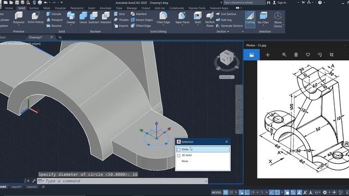
Task: Favorite heart icon in Photos window
Action: (308, 54)
